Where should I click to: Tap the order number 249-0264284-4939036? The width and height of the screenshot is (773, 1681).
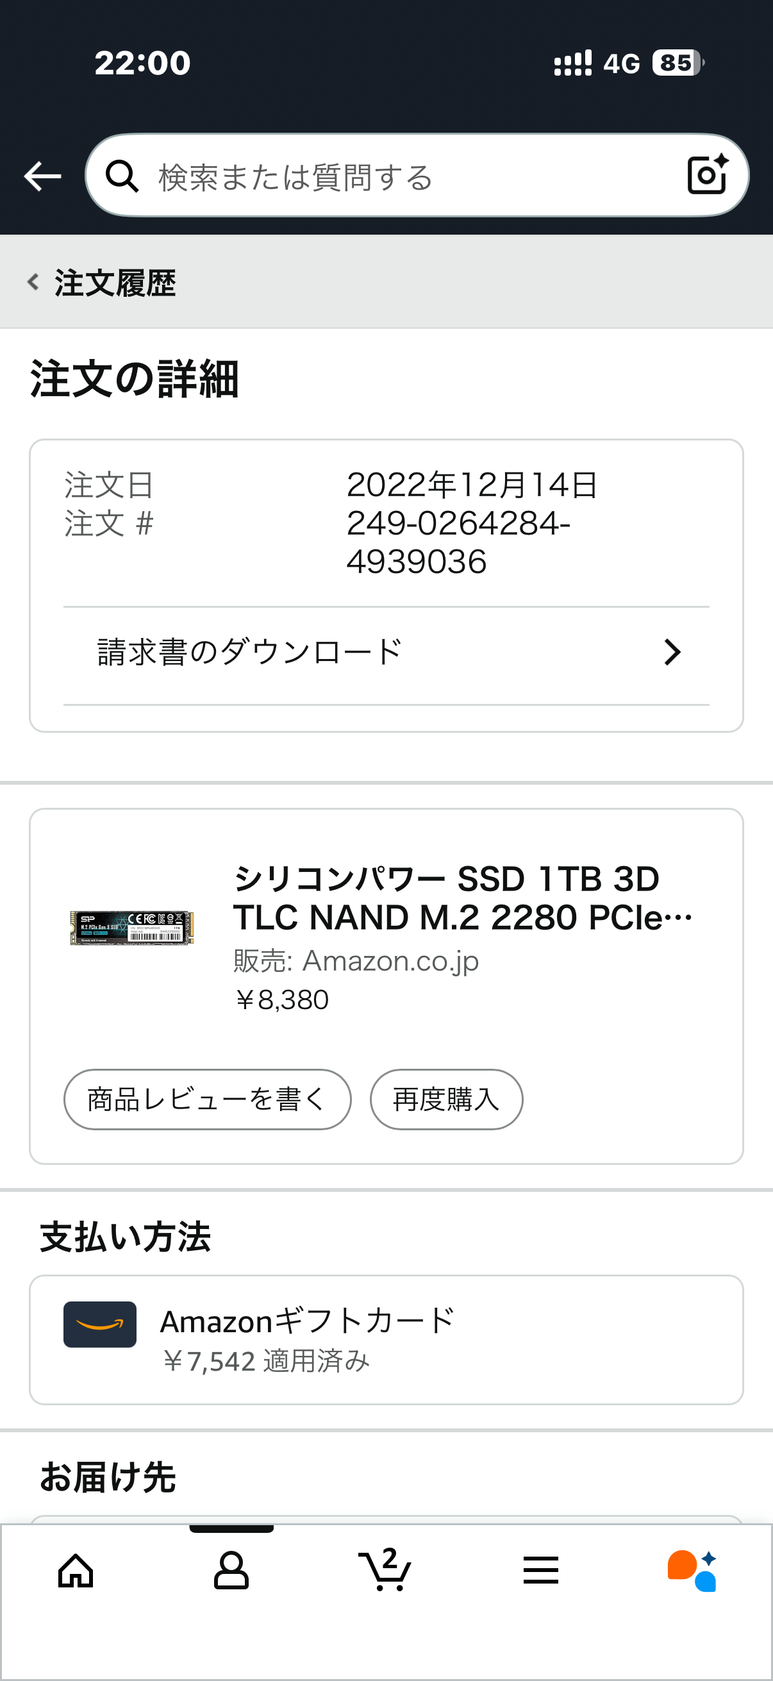tap(458, 542)
